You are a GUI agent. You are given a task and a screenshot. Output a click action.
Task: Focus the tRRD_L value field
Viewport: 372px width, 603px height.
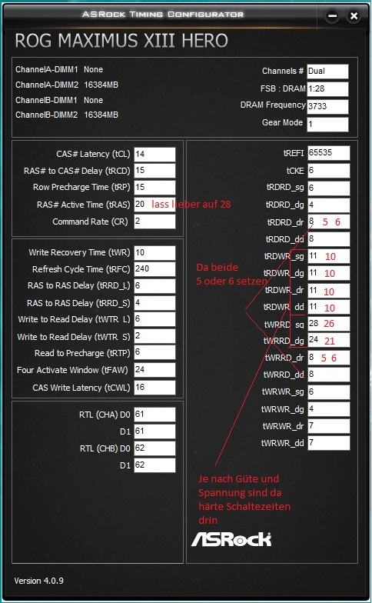point(155,286)
